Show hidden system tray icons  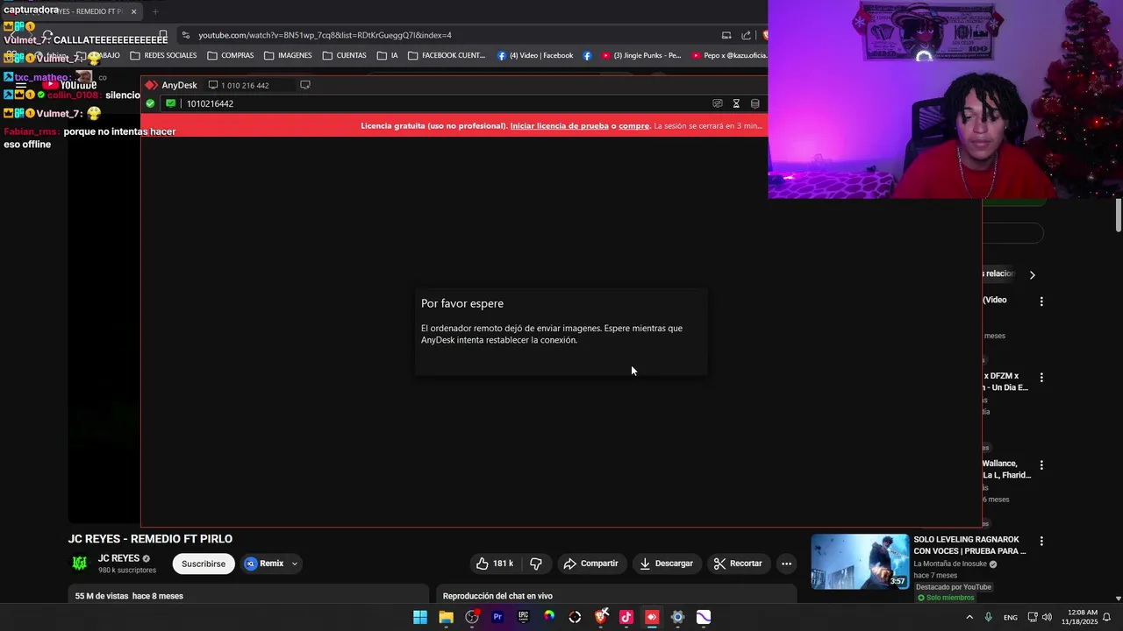pos(969,617)
